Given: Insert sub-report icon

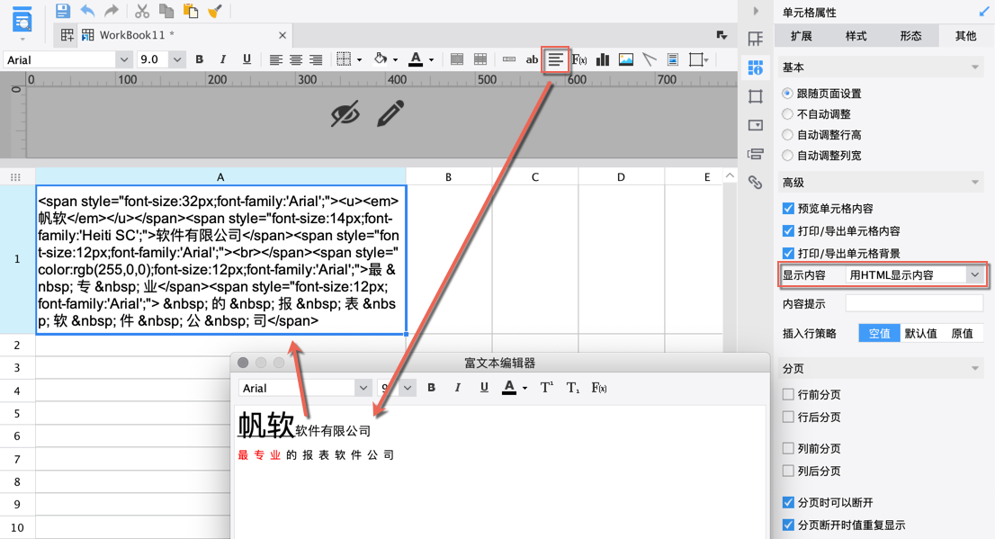Looking at the screenshot, I should click(673, 59).
